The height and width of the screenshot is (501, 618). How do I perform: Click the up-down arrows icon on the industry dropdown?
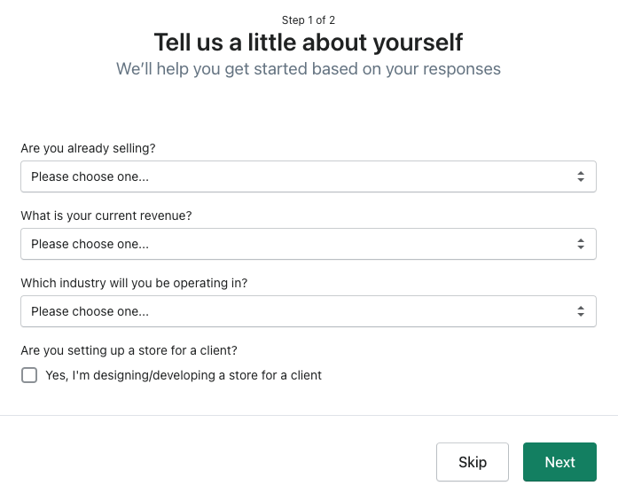tap(581, 311)
